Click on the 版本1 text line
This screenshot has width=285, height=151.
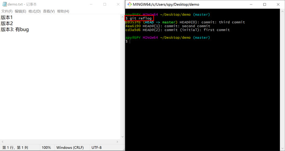[x=7, y=18]
